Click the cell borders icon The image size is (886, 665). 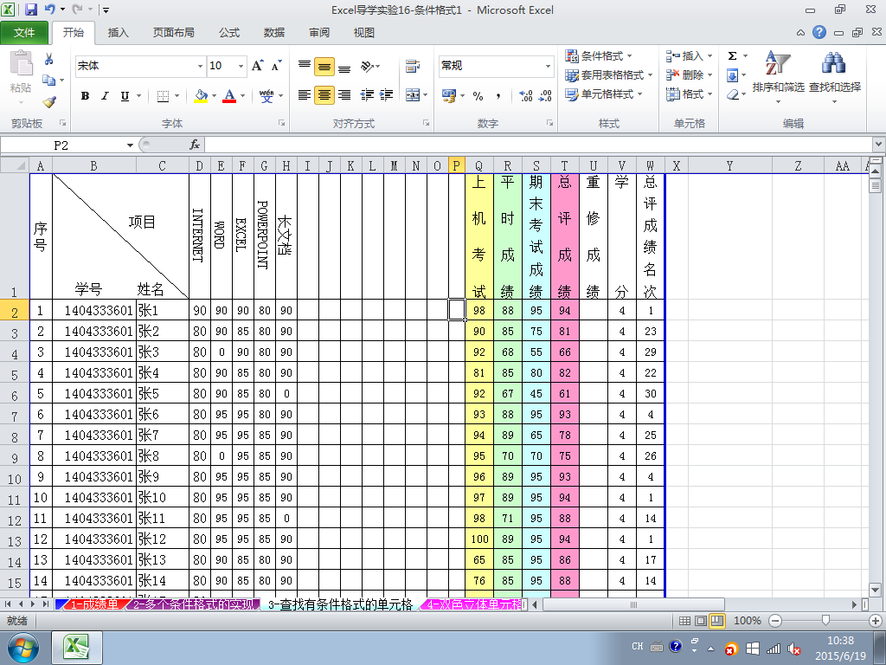pos(163,95)
